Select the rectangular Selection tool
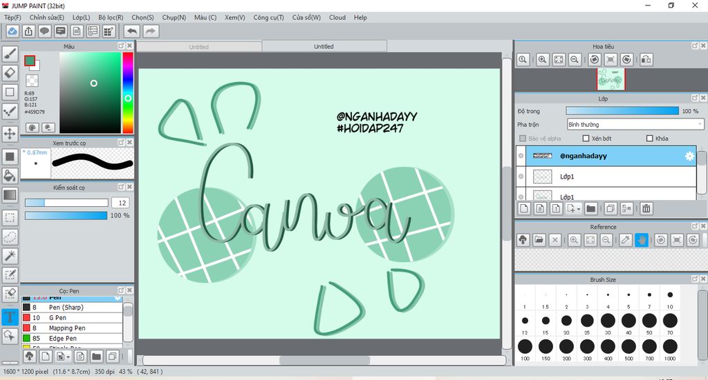Viewport: 708px width, 380px height. pyautogui.click(x=10, y=218)
